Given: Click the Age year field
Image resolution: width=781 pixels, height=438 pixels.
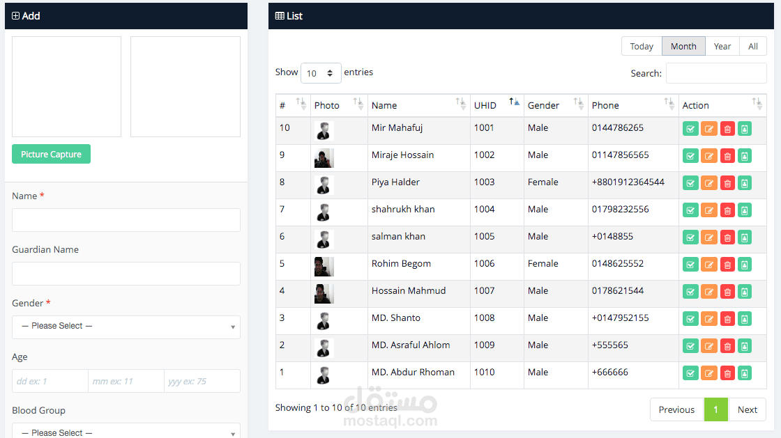Looking at the screenshot, I should [x=202, y=382].
